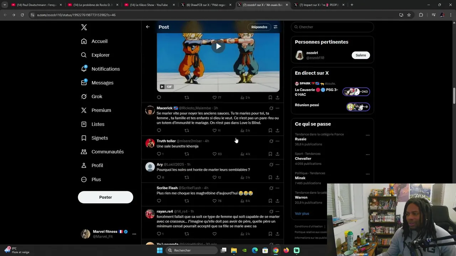The height and width of the screenshot is (256, 456).
Task: Like Scribe Flash's reply with 78 likes
Action: 214,201
